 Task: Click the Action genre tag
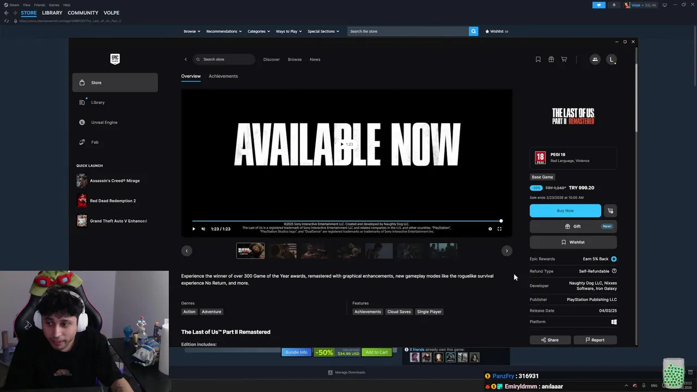click(x=189, y=312)
